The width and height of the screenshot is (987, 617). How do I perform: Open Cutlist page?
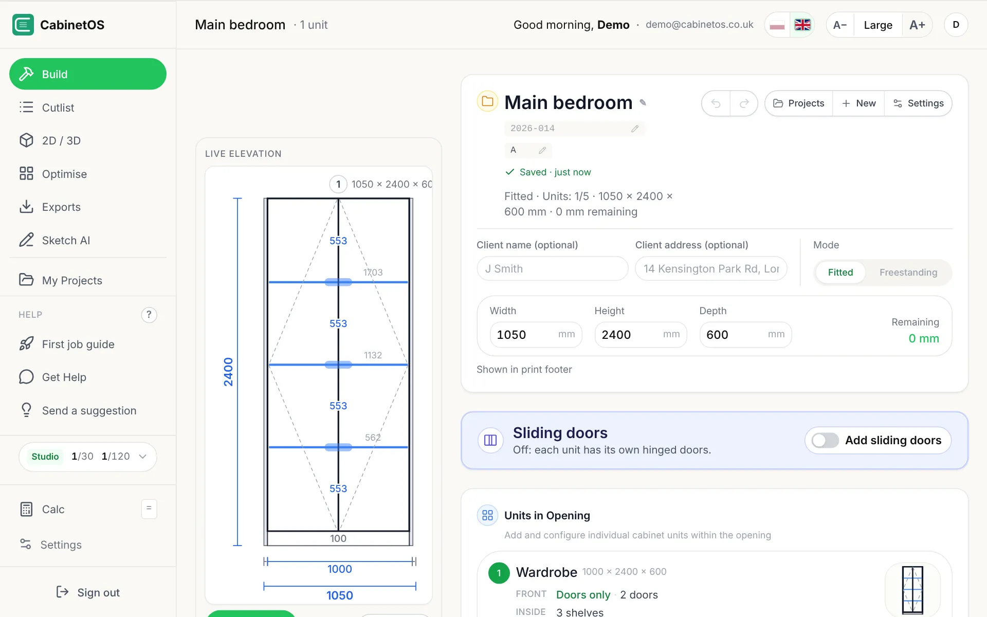[x=88, y=107]
